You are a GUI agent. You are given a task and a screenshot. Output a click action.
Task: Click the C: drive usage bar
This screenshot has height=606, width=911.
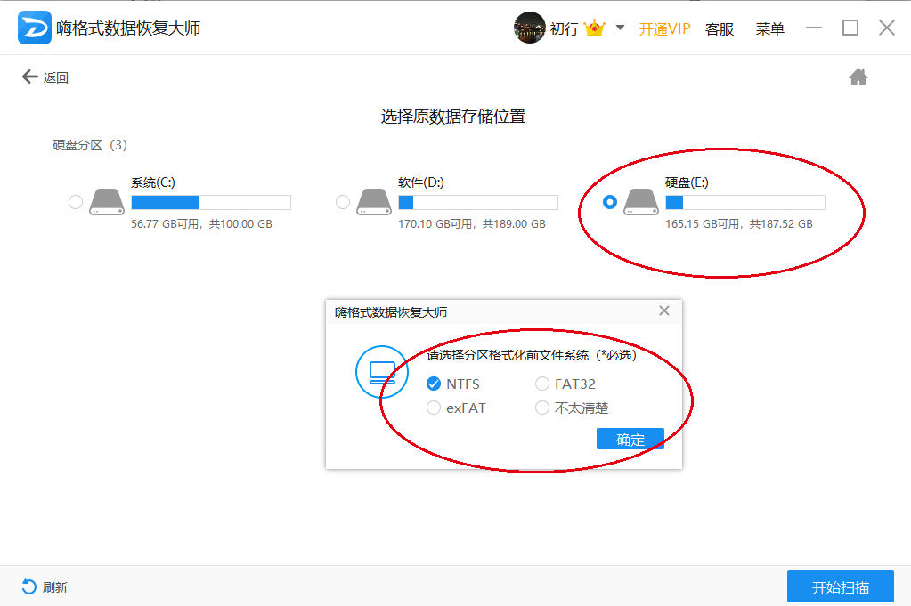pyautogui.click(x=211, y=202)
